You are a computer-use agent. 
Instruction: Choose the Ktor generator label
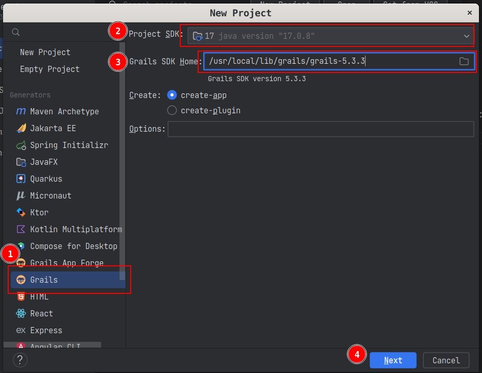(x=39, y=212)
